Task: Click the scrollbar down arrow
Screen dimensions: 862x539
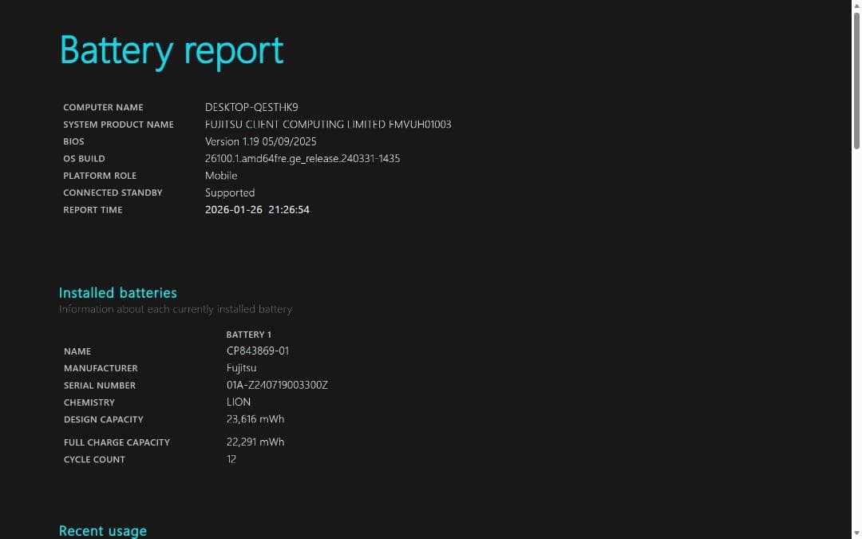Action: [856, 533]
